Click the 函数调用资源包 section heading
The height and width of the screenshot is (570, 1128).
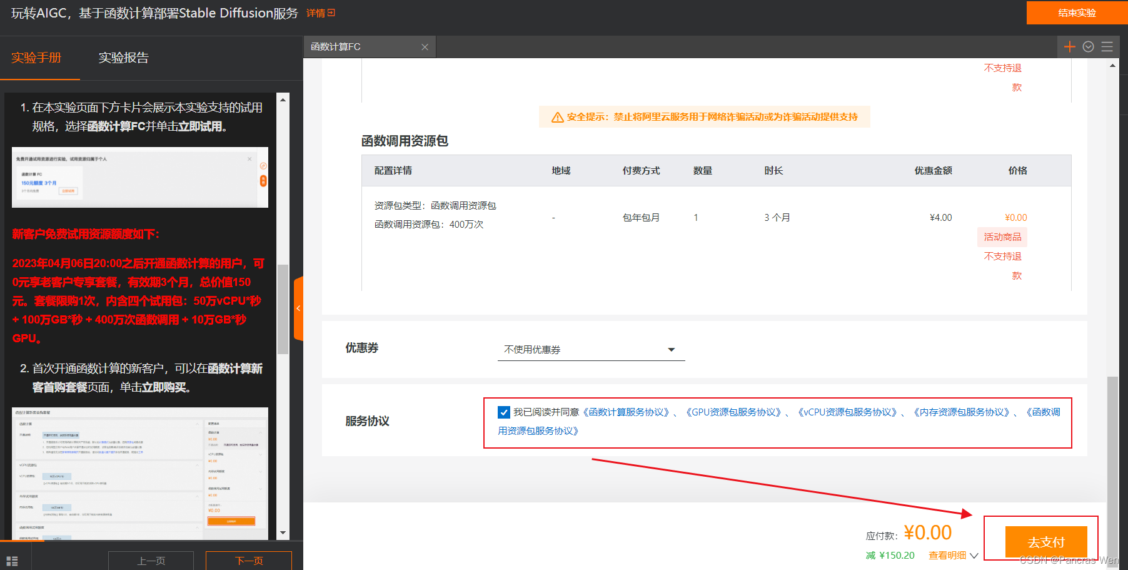coord(405,141)
